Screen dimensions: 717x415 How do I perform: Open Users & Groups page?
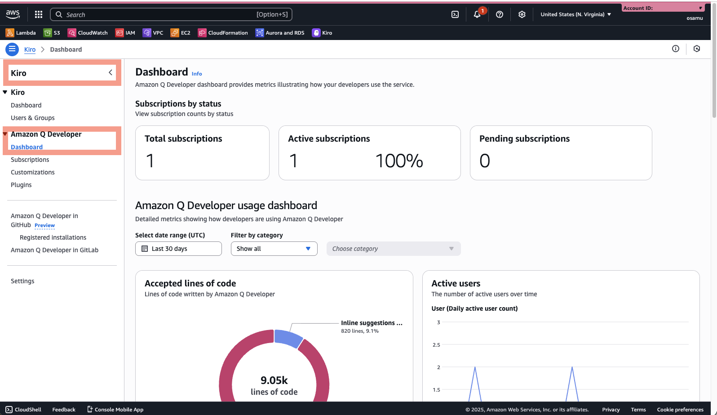pyautogui.click(x=33, y=118)
